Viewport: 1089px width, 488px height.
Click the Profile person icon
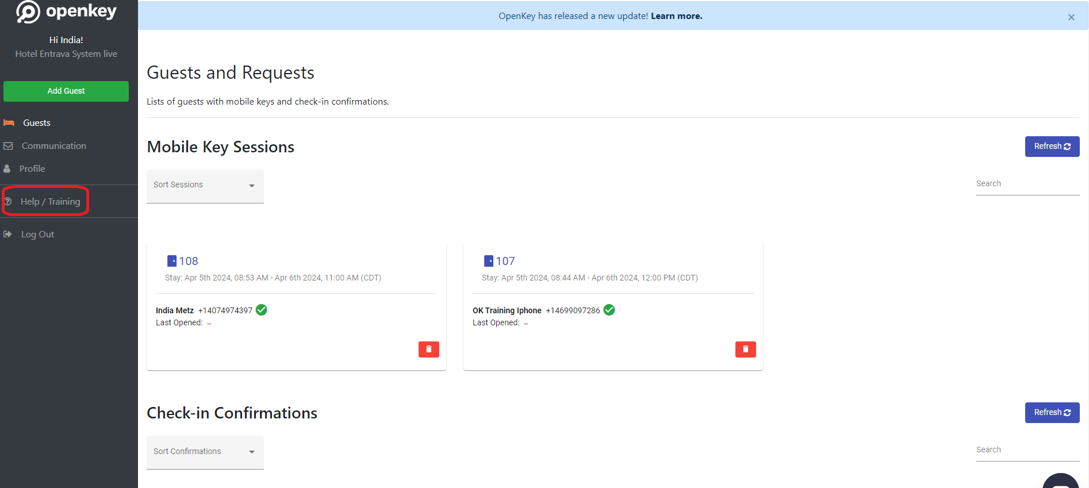click(x=7, y=169)
